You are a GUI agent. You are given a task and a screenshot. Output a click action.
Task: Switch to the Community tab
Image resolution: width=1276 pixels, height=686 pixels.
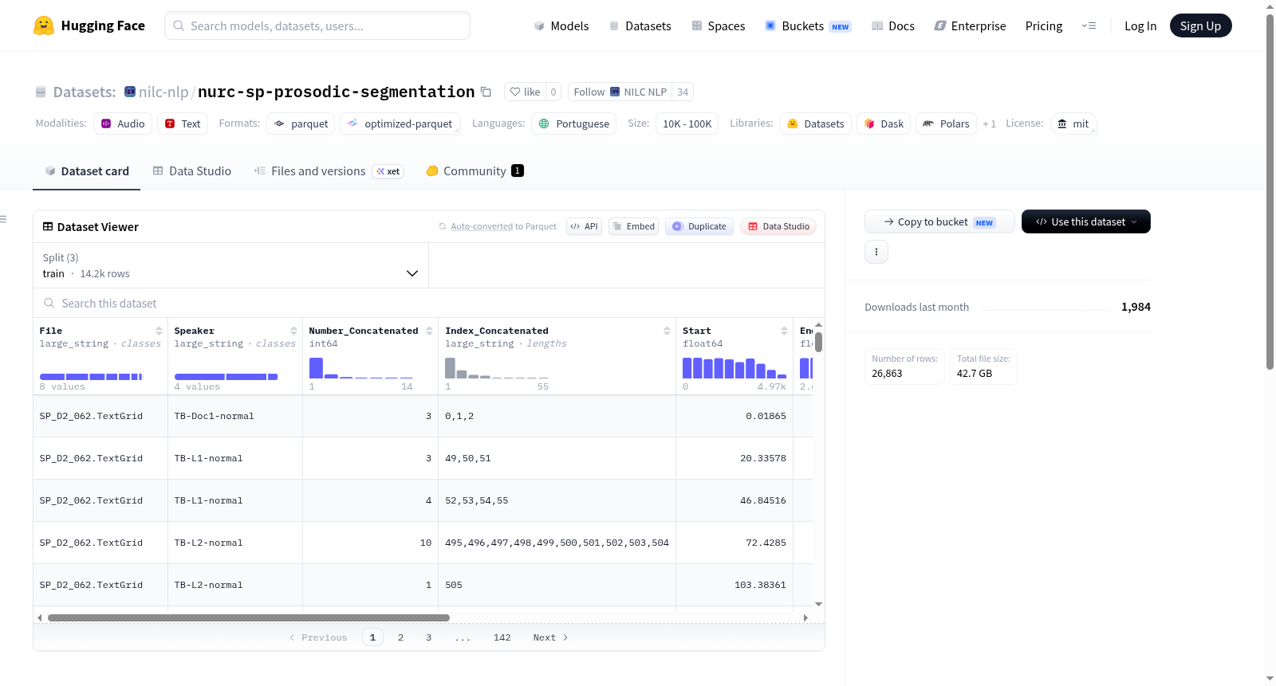(x=475, y=171)
